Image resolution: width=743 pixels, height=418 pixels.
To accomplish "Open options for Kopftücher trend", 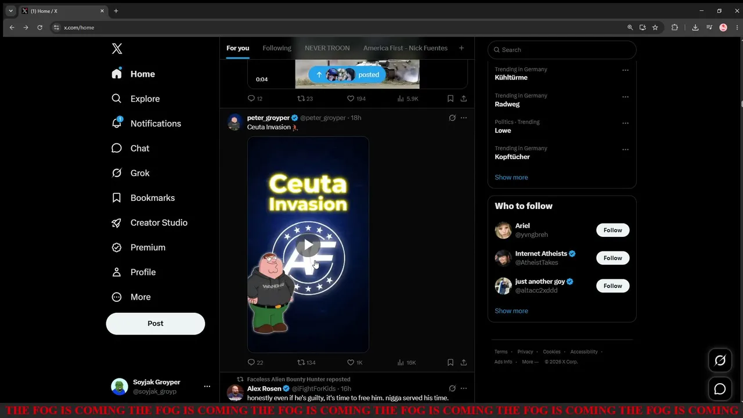I will pyautogui.click(x=625, y=149).
